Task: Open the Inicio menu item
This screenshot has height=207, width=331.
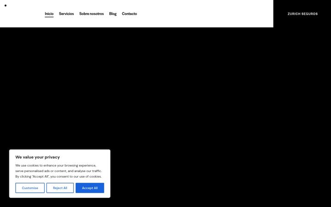Action: pos(49,14)
